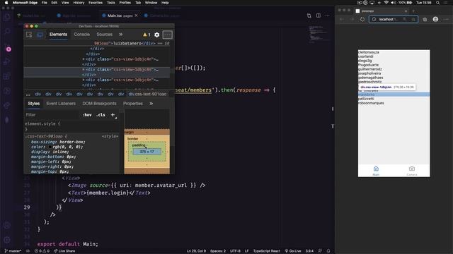Change language mode TypeScript React
This screenshot has height=254, width=453.
pyautogui.click(x=266, y=251)
